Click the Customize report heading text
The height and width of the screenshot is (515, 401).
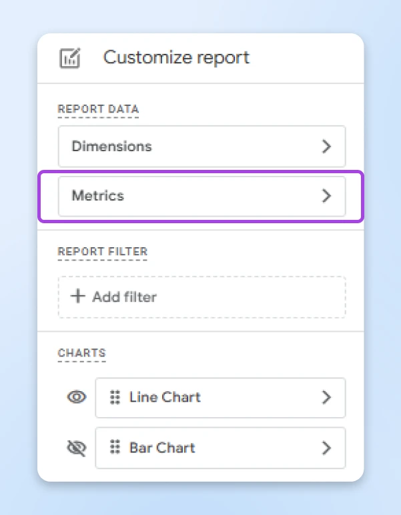tap(176, 57)
